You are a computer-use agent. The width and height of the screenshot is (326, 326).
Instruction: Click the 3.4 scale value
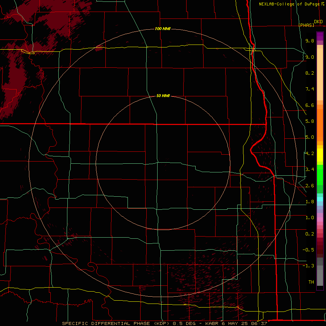(x=310, y=170)
